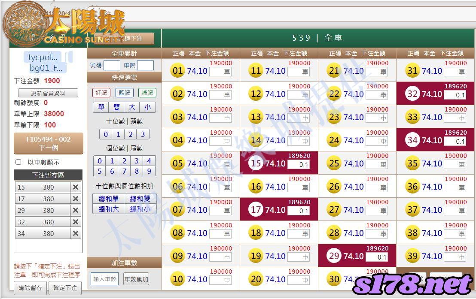The width and height of the screenshot is (476, 299).
Task: Select yellow ball number 13
Action: point(256,117)
